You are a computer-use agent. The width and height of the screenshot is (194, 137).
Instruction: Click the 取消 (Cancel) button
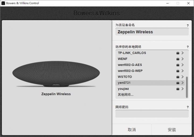[x=132, y=130]
